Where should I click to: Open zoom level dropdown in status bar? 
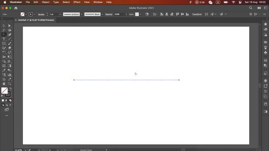pos(26,150)
